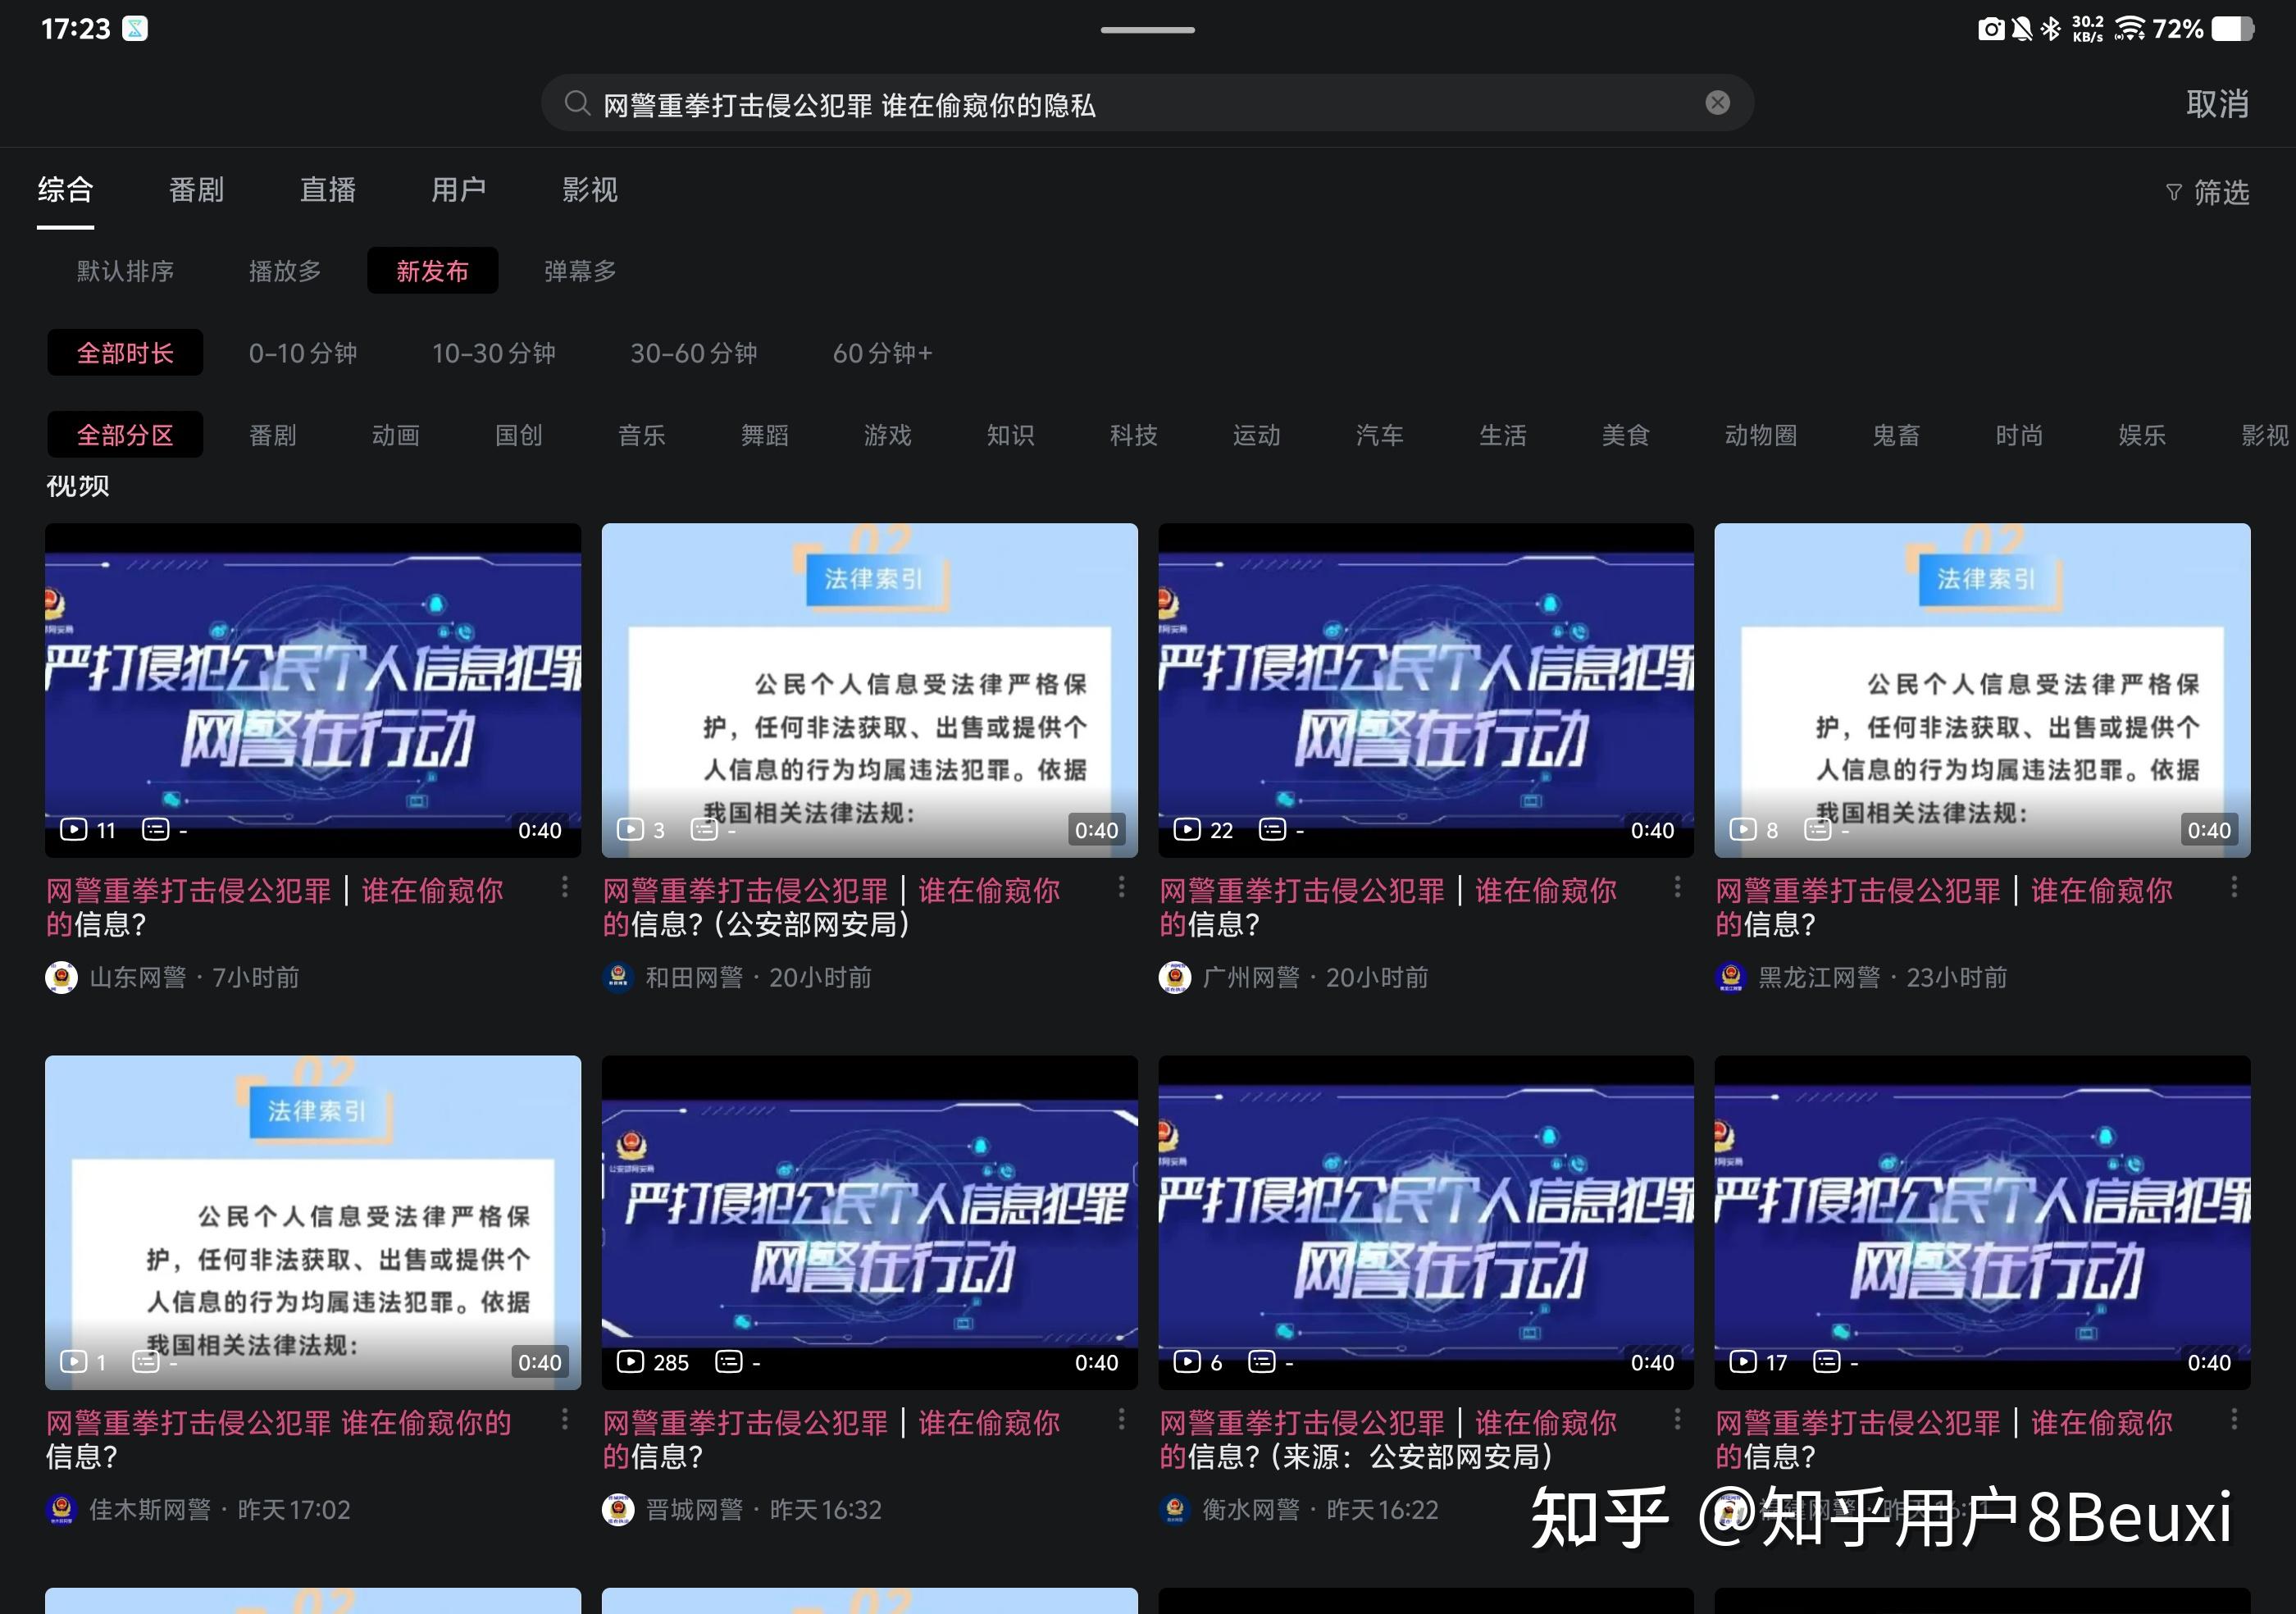Open more options for 广州网警 video

click(x=1677, y=887)
